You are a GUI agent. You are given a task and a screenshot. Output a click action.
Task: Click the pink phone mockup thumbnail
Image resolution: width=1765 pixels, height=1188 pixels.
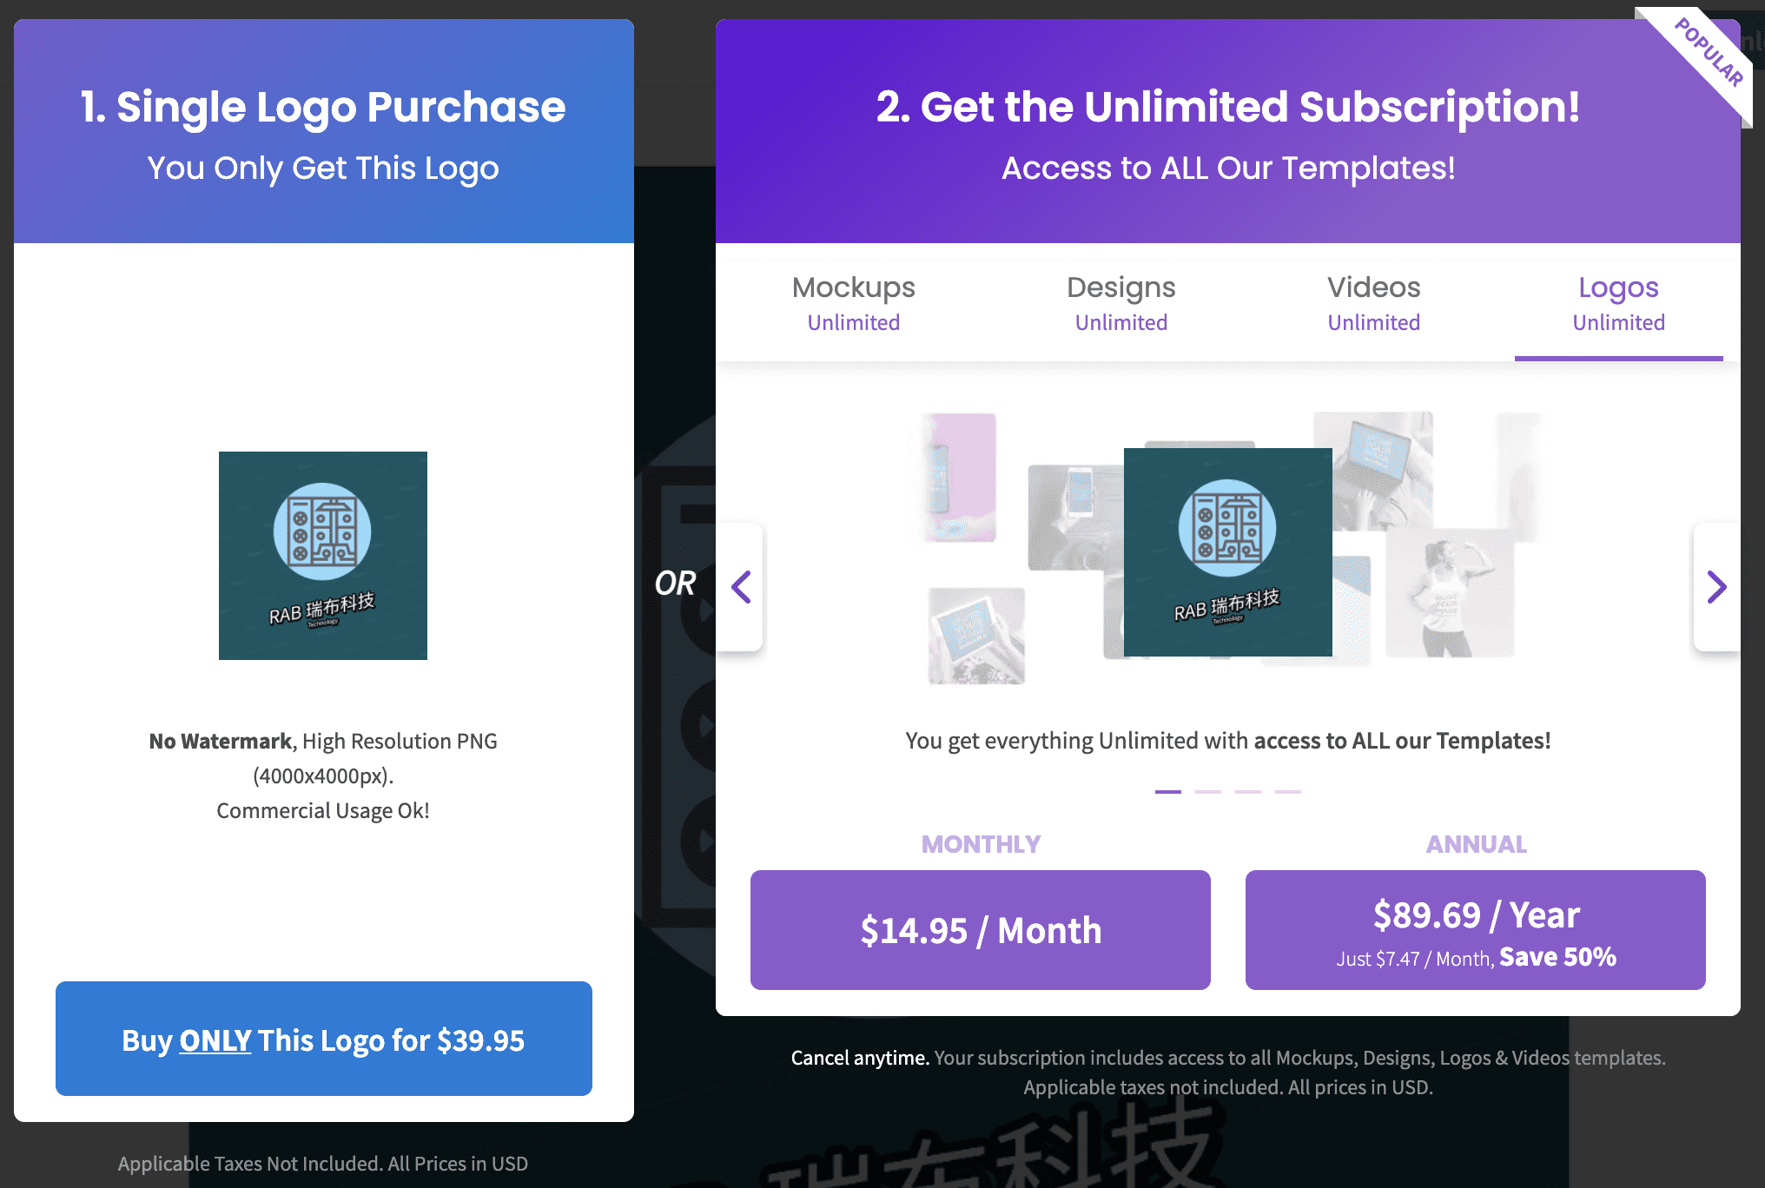(959, 477)
